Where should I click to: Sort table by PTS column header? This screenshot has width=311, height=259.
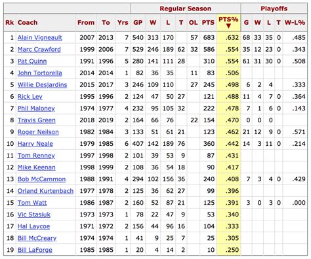[x=208, y=22]
